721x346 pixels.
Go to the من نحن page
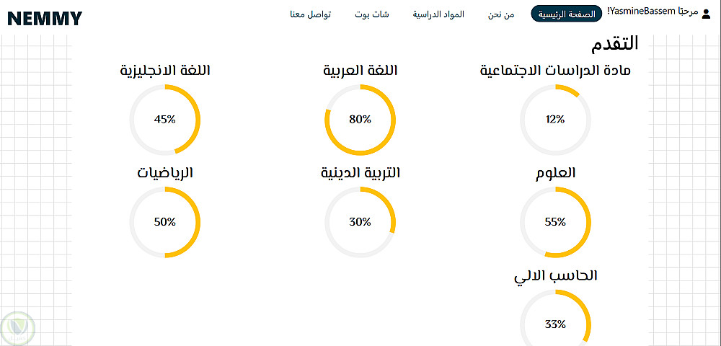500,14
